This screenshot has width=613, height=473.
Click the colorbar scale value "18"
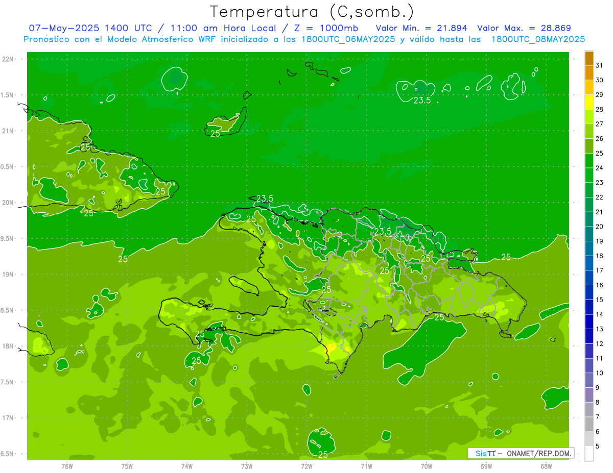click(600, 256)
